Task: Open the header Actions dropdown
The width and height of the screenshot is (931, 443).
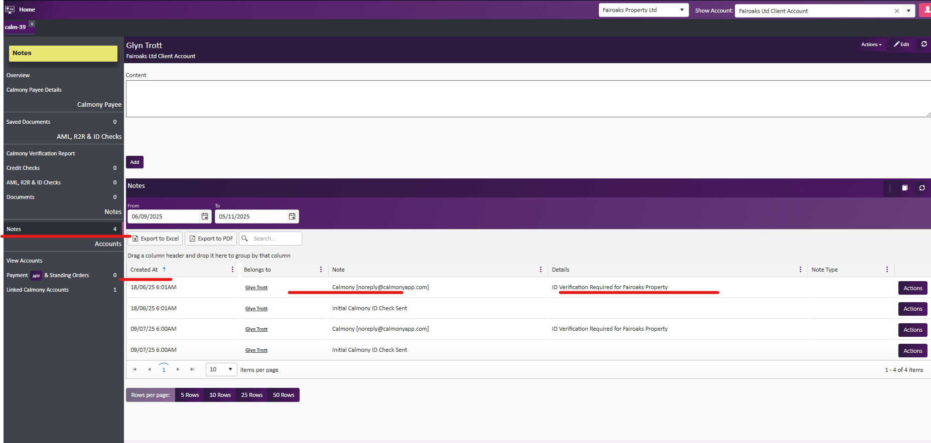Action: click(871, 45)
